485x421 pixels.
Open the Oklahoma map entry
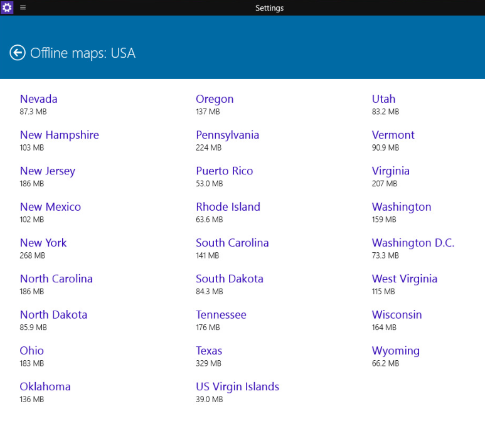tap(45, 386)
